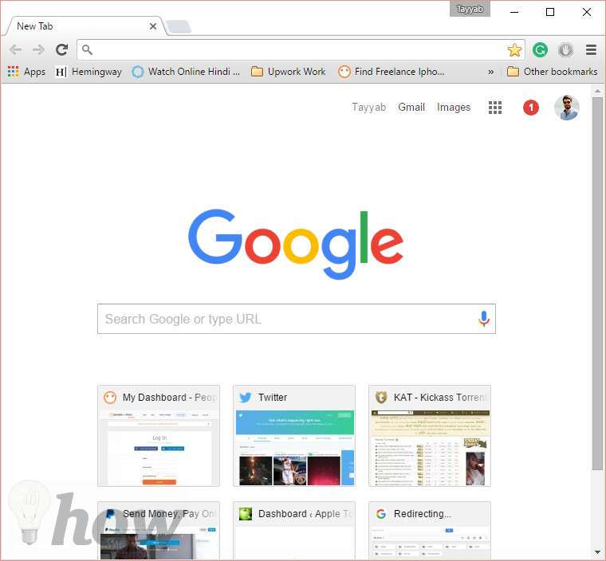The image size is (606, 561).
Task: Click the Tayyab profile link
Action: 368,107
